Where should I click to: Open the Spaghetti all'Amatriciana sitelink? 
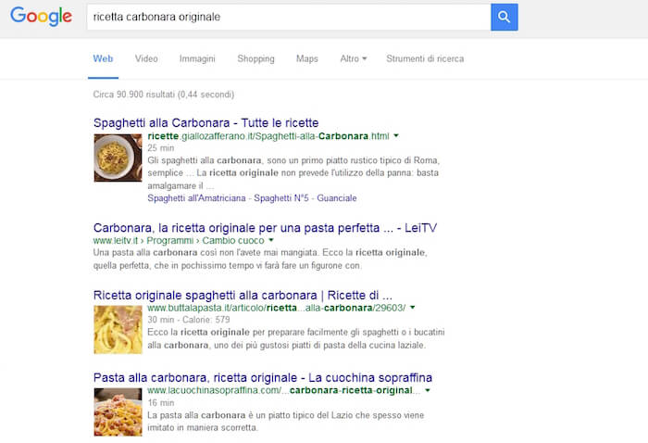[x=196, y=198]
